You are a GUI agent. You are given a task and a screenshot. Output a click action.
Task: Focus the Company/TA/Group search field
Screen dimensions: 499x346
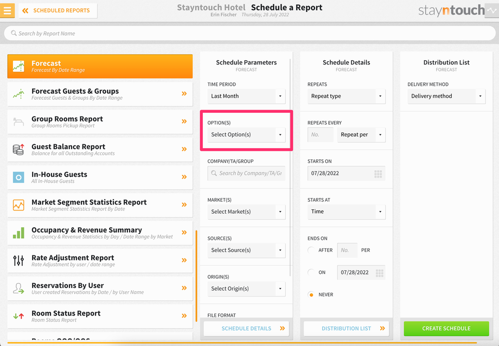(x=246, y=173)
